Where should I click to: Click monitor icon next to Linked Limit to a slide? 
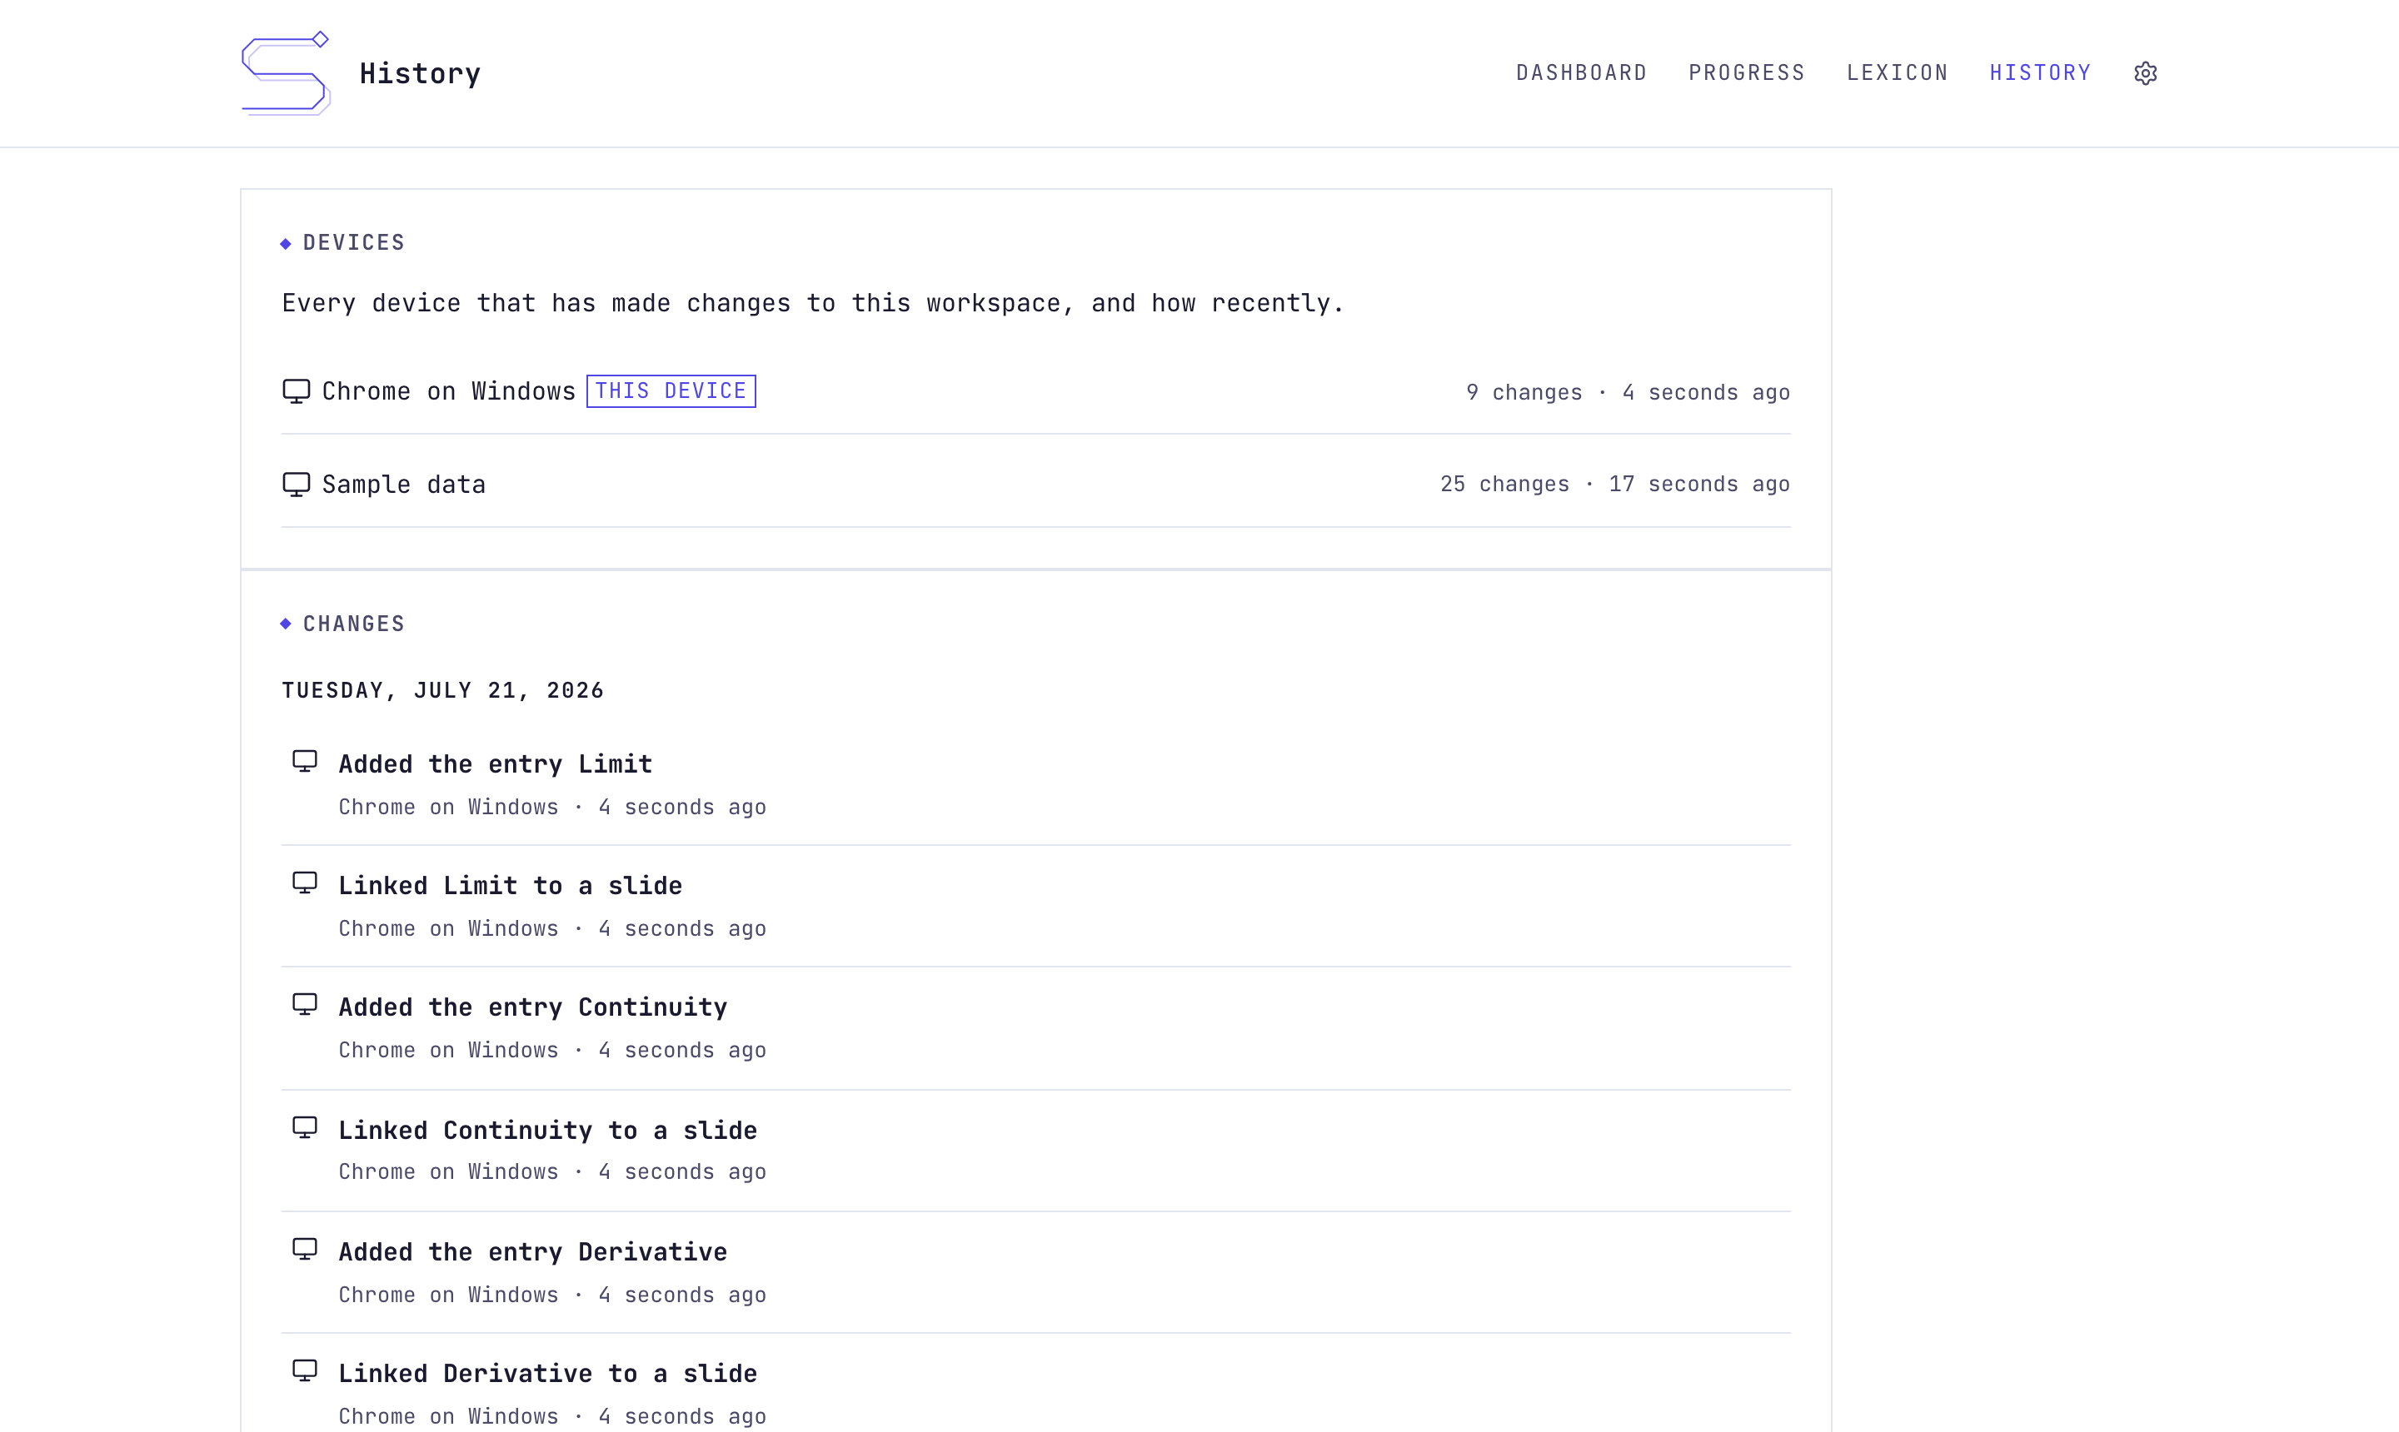pyautogui.click(x=305, y=884)
